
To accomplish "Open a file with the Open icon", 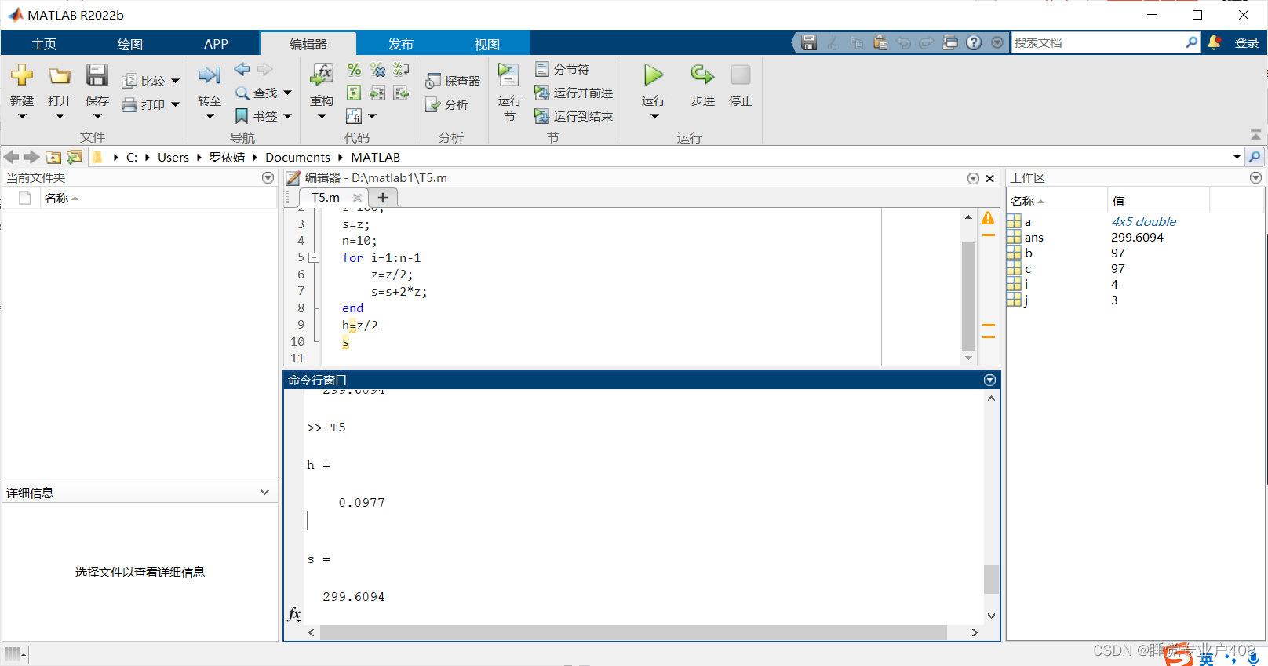I will [x=60, y=75].
